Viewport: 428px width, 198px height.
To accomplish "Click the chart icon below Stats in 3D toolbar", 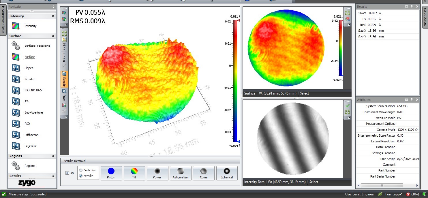I will (x=64, y=105).
